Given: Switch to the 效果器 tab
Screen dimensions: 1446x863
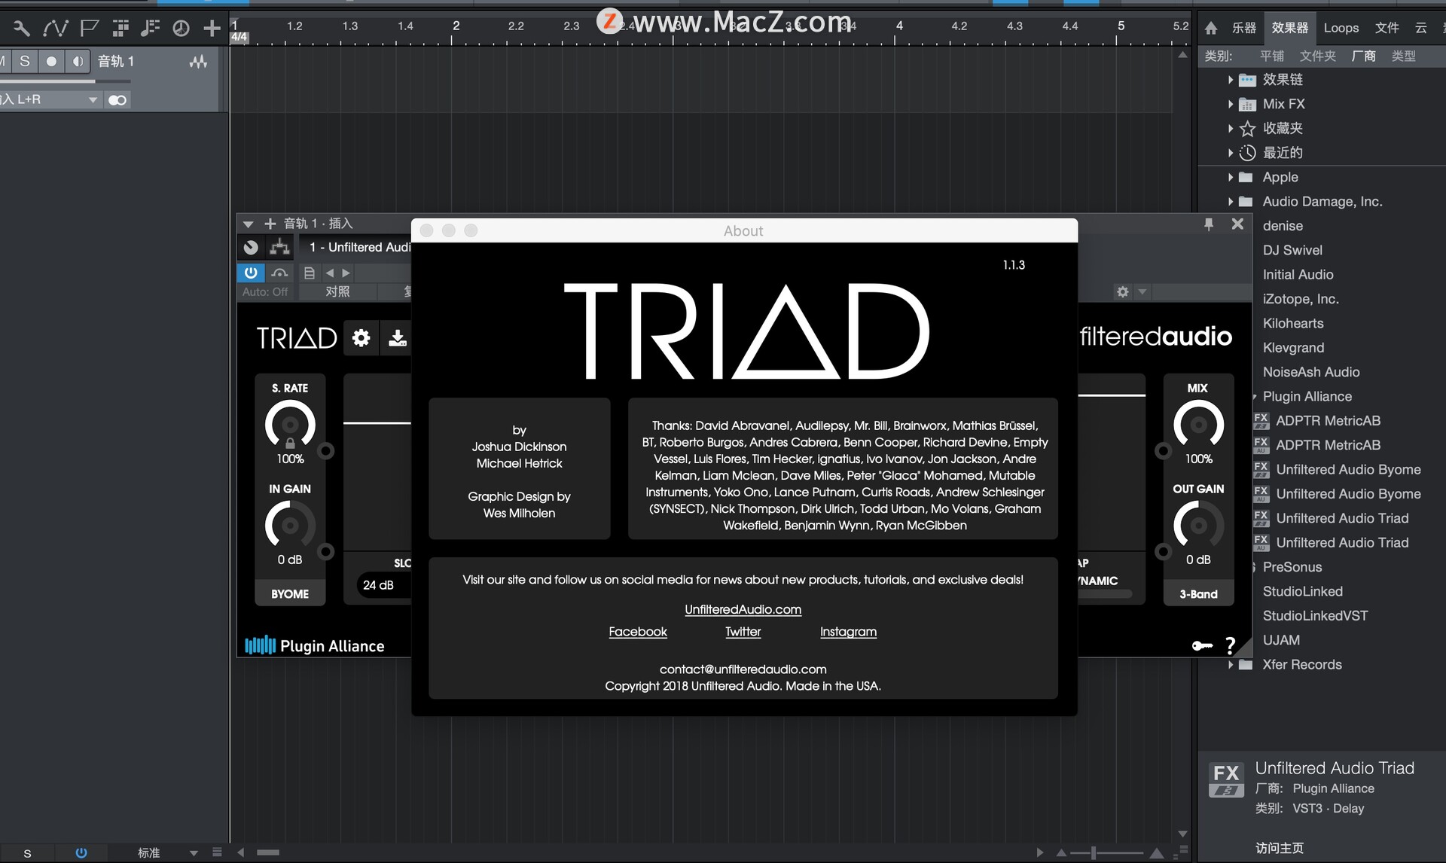Looking at the screenshot, I should click(1289, 28).
